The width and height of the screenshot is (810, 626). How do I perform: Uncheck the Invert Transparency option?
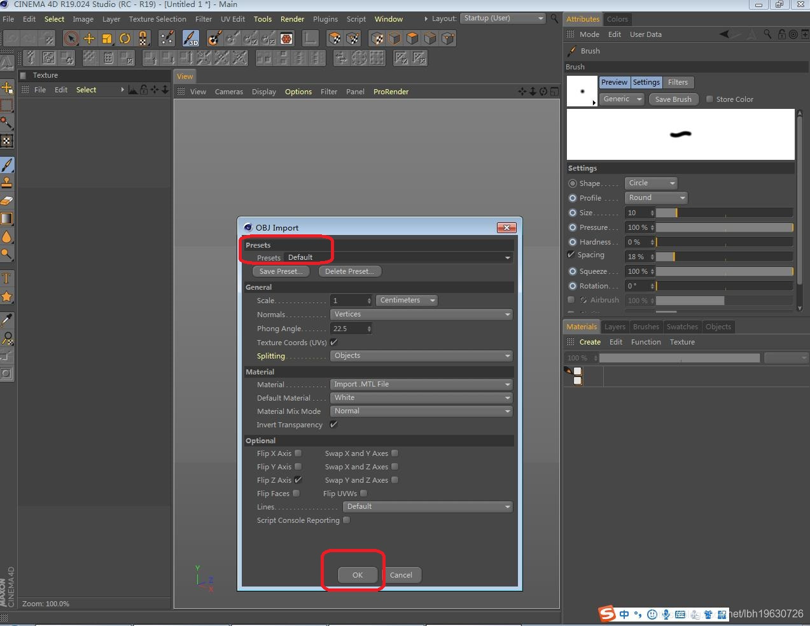click(x=333, y=425)
